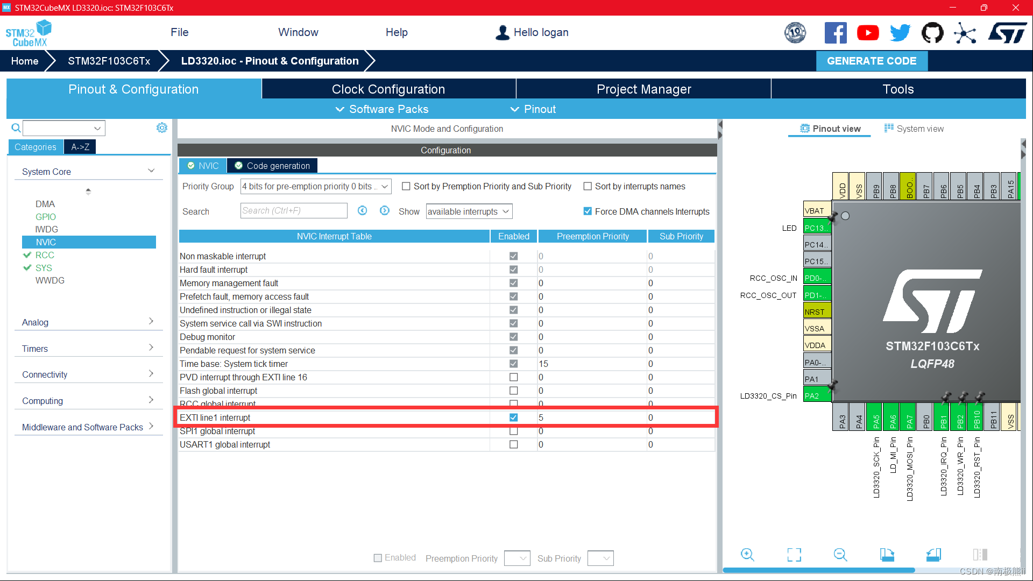Click next search result arrow icon
Image resolution: width=1033 pixels, height=581 pixels.
[x=384, y=211]
